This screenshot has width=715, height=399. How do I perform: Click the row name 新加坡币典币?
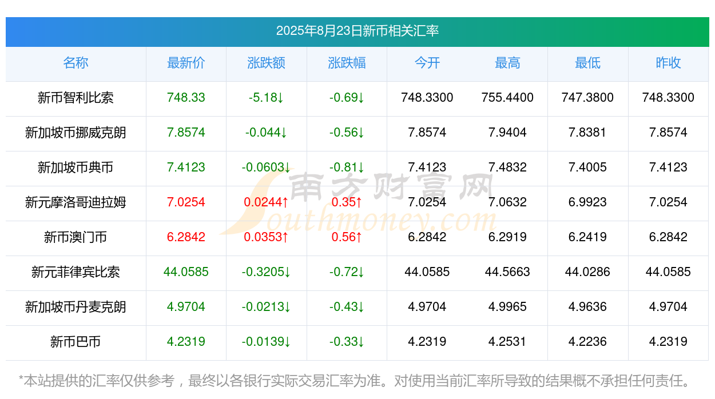click(x=76, y=167)
